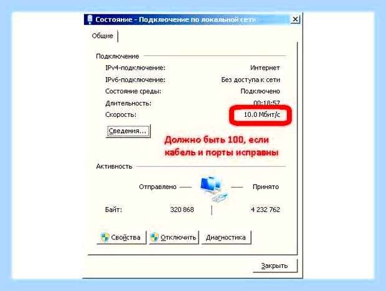This screenshot has height=291, width=386.
Task: Click the network computers activity icon
Action: 213,189
